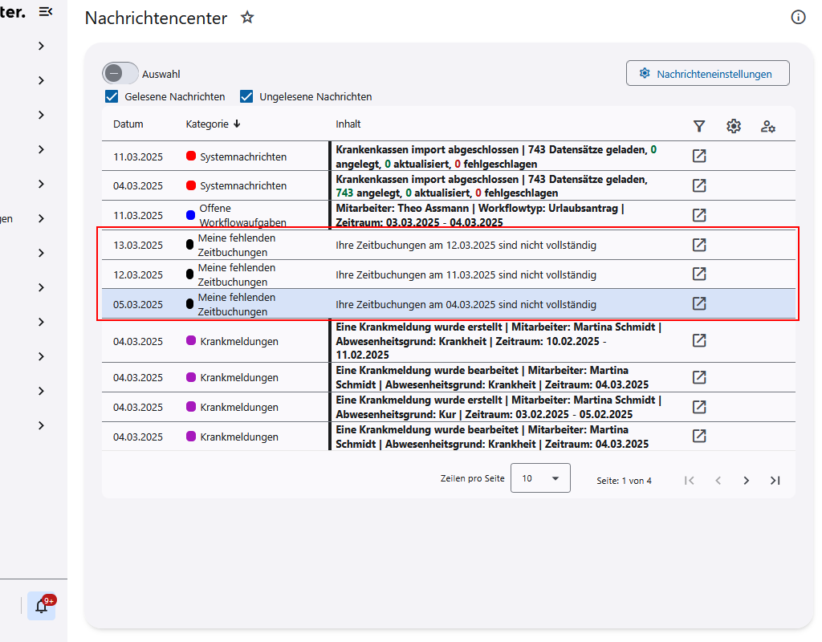Viewport: 822px width, 642px height.
Task: Click the Datum column header
Action: pos(128,124)
